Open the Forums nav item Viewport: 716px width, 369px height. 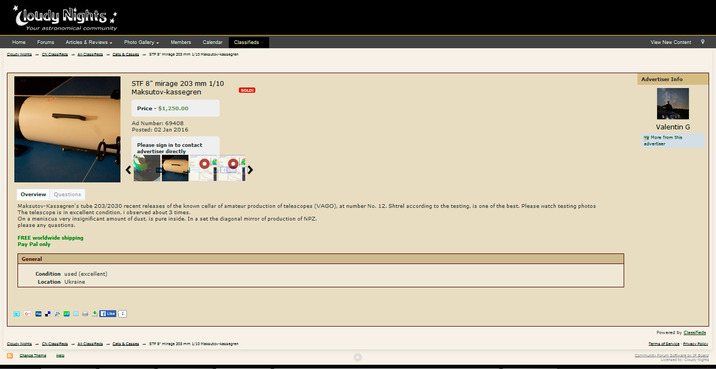tap(46, 42)
